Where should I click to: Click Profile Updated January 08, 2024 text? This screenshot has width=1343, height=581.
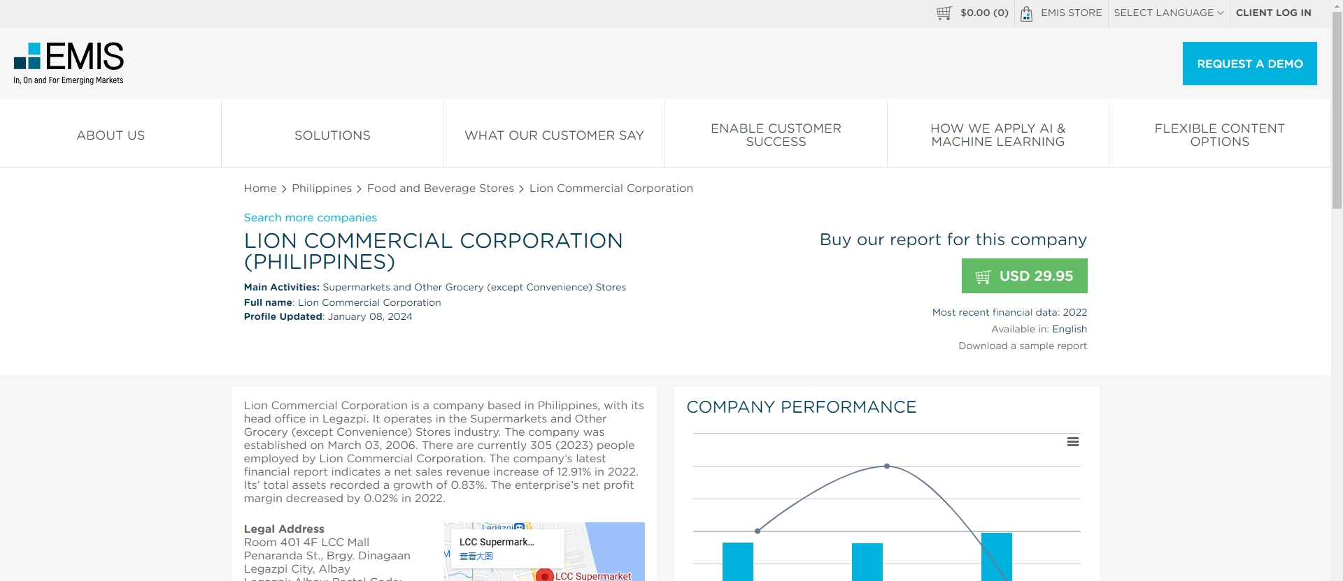(x=328, y=316)
